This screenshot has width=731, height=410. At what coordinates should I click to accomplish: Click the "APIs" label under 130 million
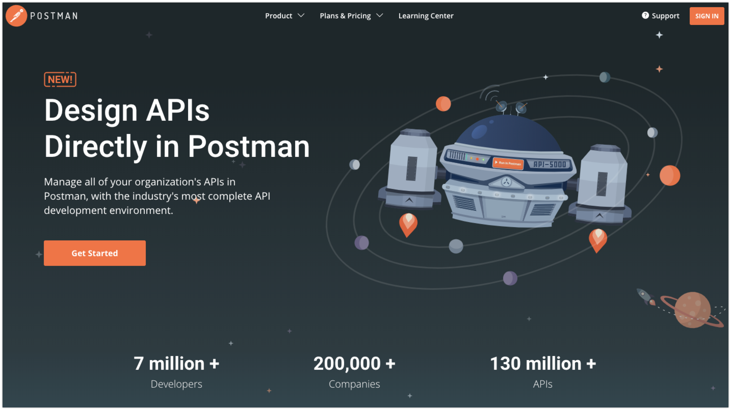coord(543,384)
